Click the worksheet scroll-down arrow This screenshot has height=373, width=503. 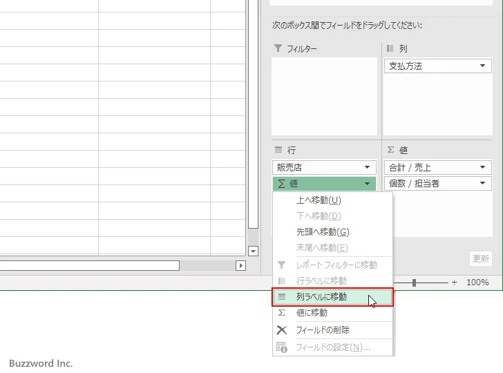253,251
